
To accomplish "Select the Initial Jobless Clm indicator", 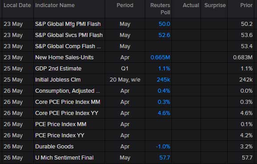I will pos(58,80).
